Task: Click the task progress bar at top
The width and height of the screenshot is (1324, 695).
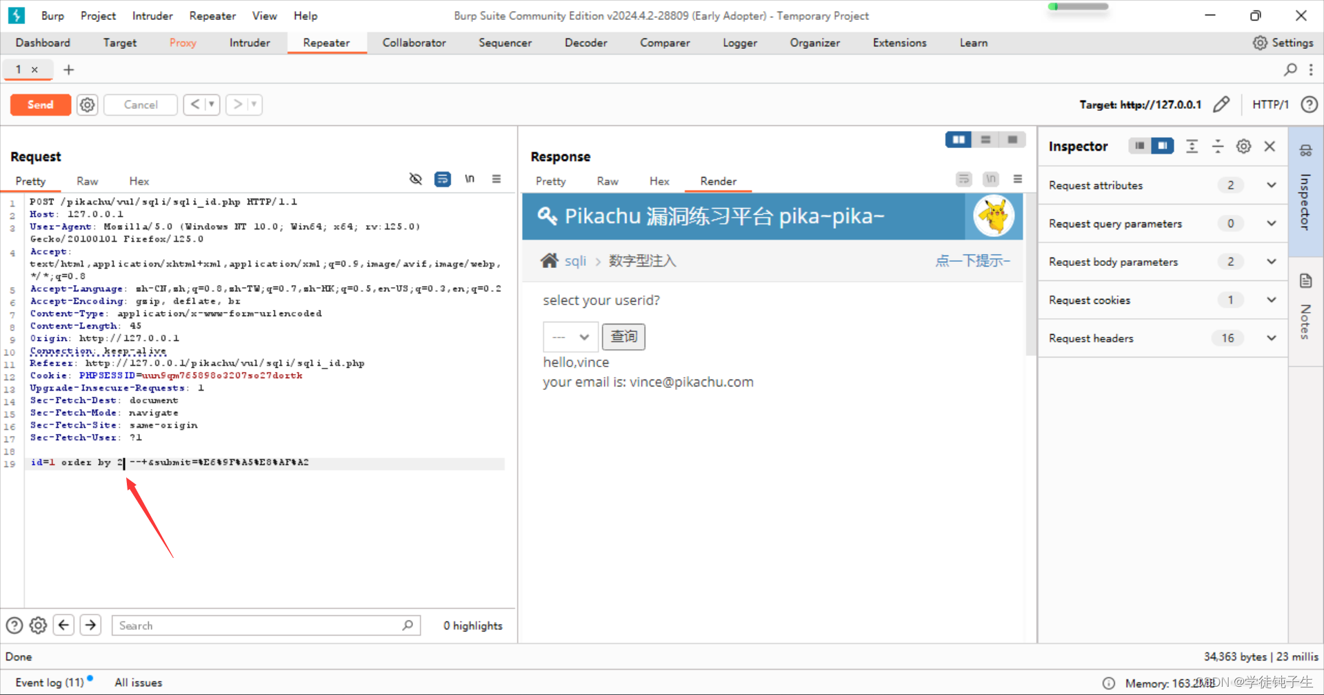Action: (1078, 7)
